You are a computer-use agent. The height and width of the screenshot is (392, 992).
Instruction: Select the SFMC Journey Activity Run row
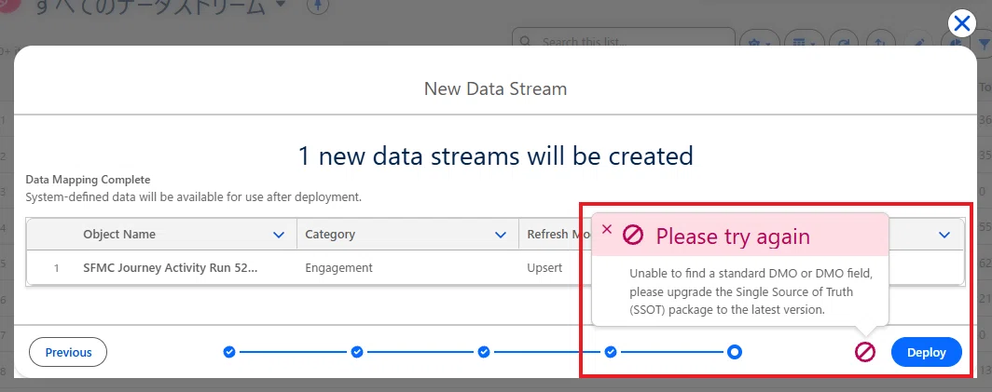pyautogui.click(x=495, y=268)
